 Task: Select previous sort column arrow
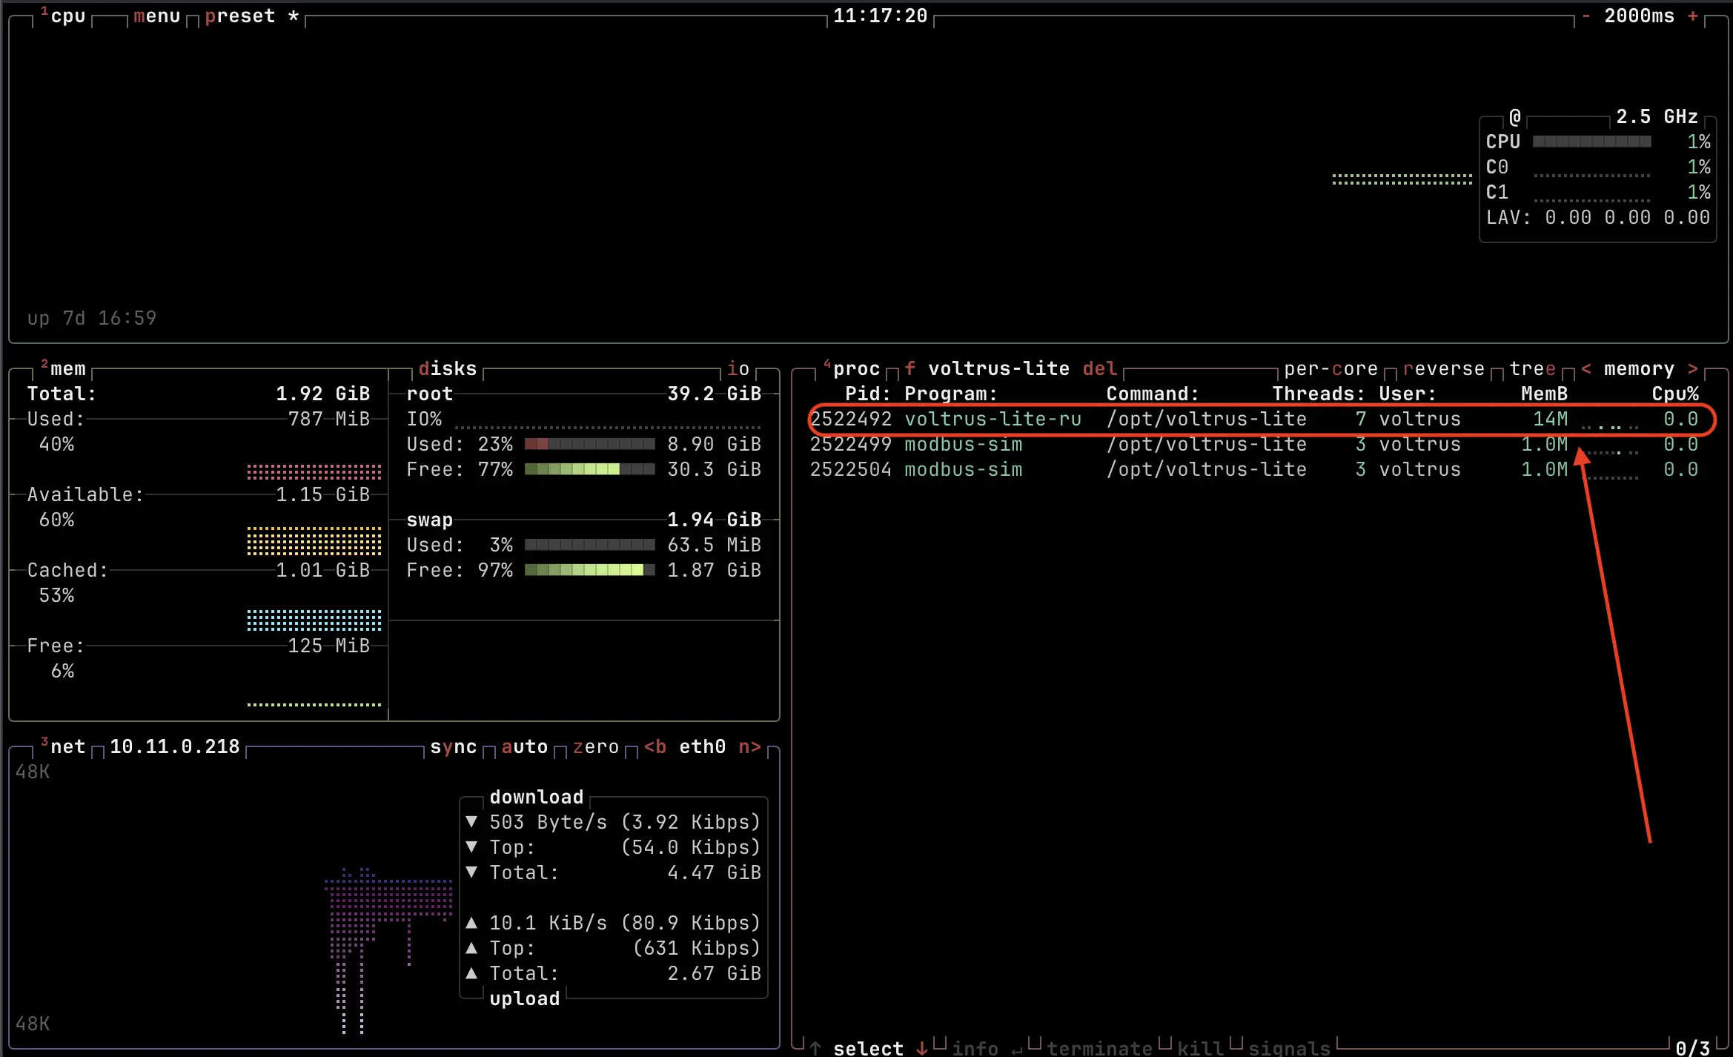pyautogui.click(x=1586, y=368)
